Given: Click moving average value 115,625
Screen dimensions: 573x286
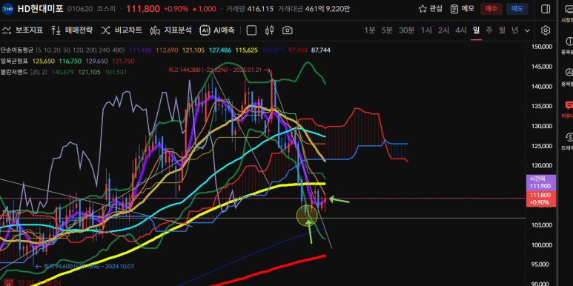Looking at the screenshot, I should pyautogui.click(x=247, y=50).
